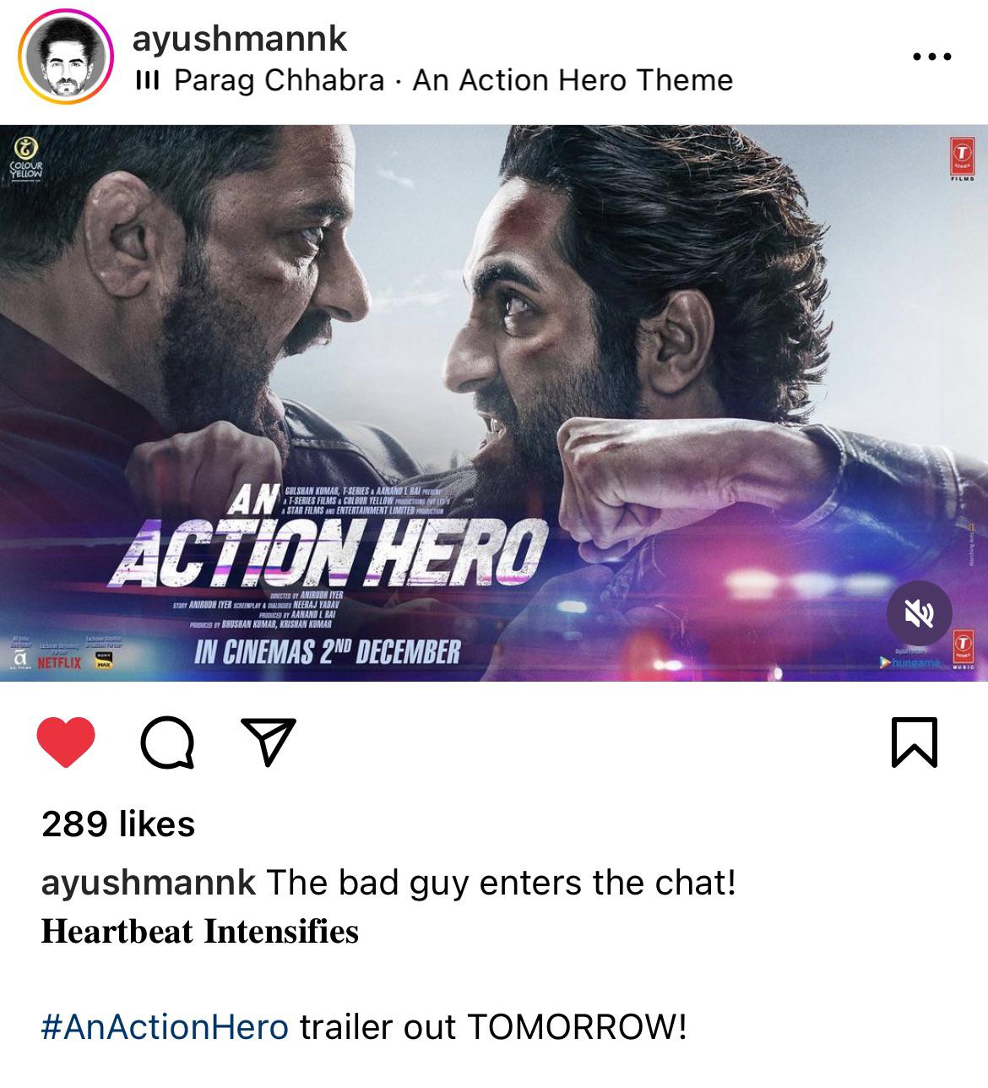
Task: Tap the audio bars icon beside Parag Chhabra
Action: [x=148, y=81]
